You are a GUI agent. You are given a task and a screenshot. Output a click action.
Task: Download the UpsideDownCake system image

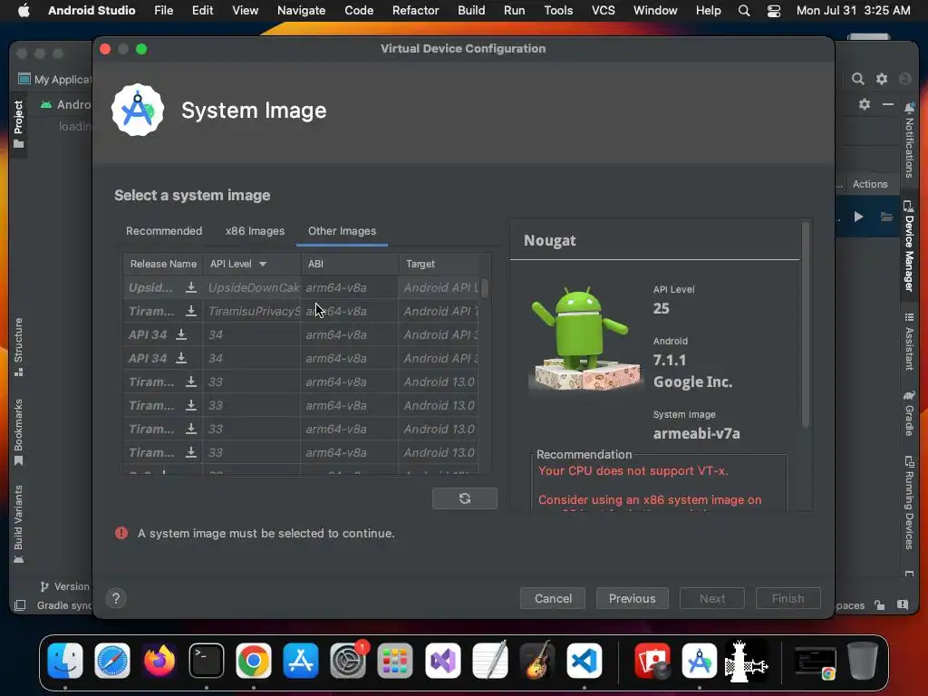point(190,287)
